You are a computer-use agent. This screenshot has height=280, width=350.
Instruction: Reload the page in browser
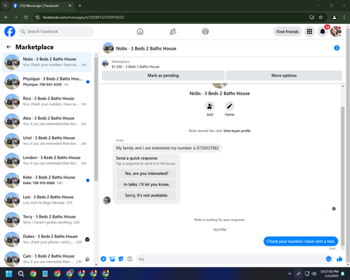coord(26,17)
